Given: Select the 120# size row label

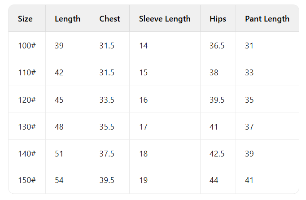Looking at the screenshot, I should tap(27, 100).
